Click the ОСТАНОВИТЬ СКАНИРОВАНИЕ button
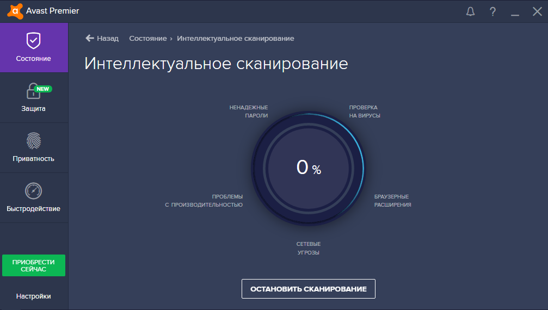548x310 pixels. pyautogui.click(x=309, y=289)
